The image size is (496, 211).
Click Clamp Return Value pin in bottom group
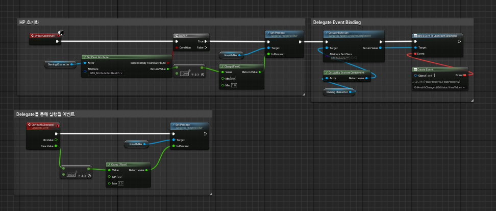147,170
